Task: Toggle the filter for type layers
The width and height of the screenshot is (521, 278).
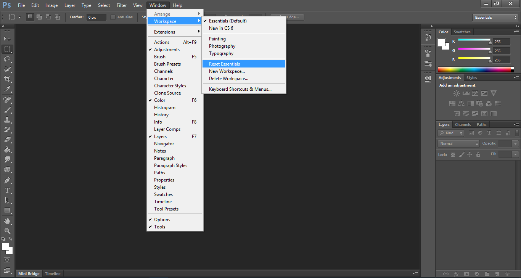Action: pyautogui.click(x=489, y=133)
